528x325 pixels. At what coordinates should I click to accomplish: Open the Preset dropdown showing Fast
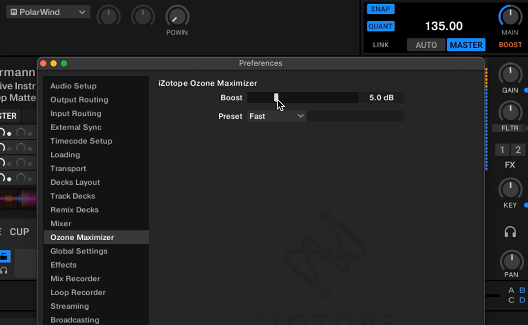pyautogui.click(x=277, y=116)
